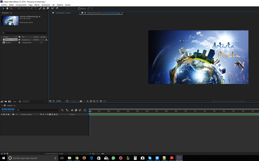The height and width of the screenshot is (161, 259).
Task: Click the project preview thumbnail image
Action: [10, 20]
